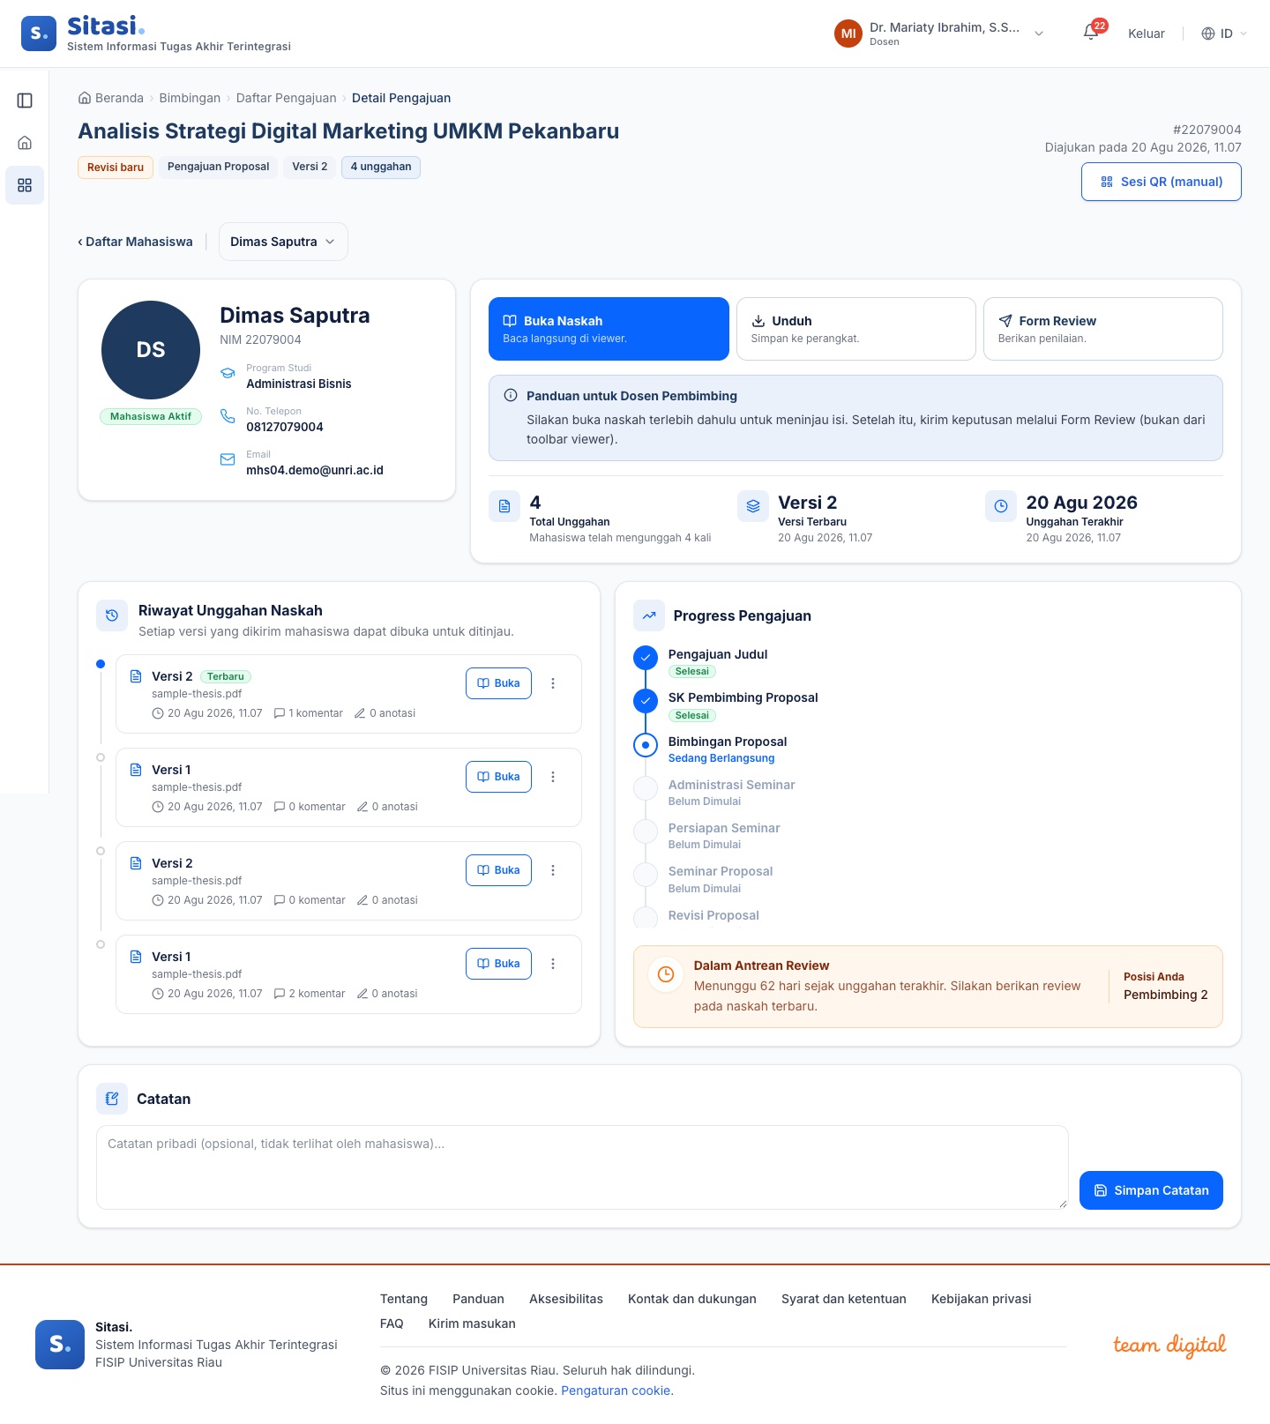Click Buka for Versi 2 Terbaru

[498, 683]
